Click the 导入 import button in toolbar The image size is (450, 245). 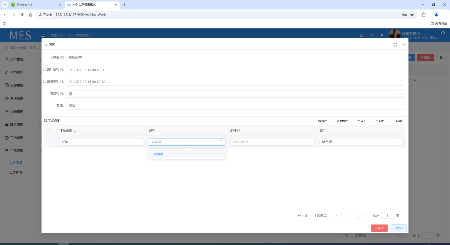tap(362, 121)
